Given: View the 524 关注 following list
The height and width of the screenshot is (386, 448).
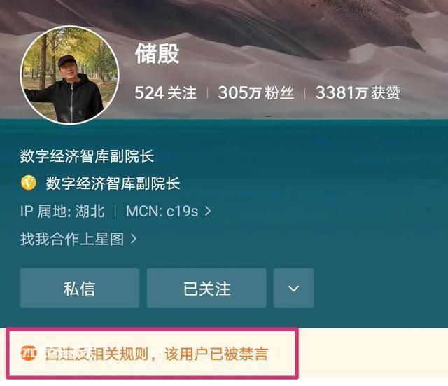Looking at the screenshot, I should point(165,92).
